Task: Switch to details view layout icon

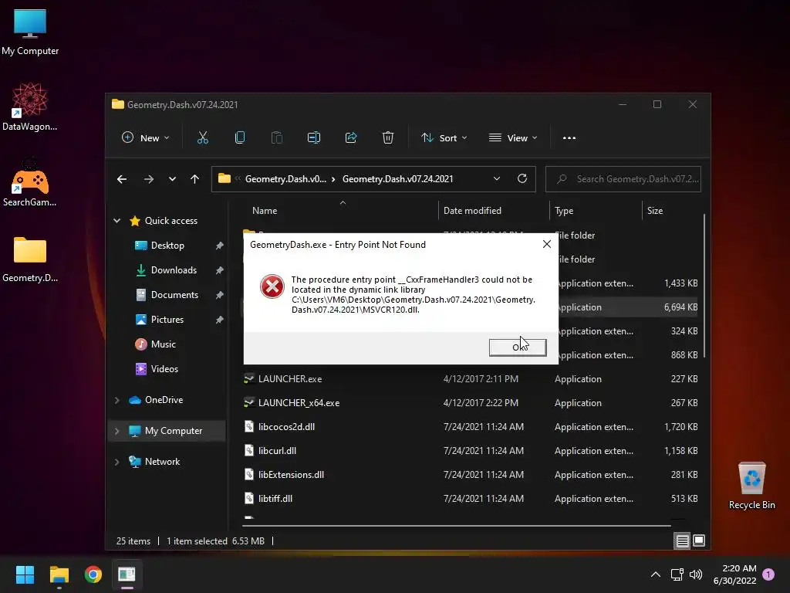Action: [x=683, y=540]
